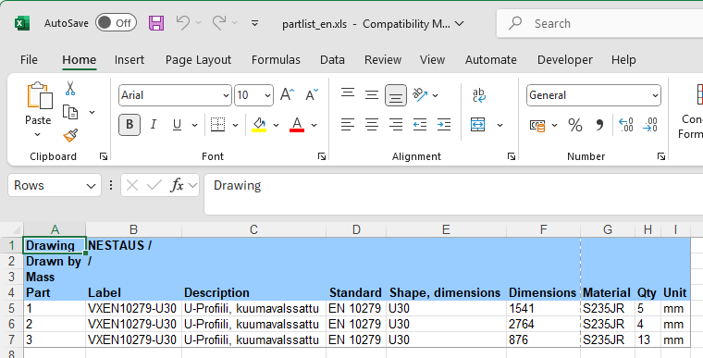Click the Save icon in title bar
Image resolution: width=703 pixels, height=358 pixels.
pyautogui.click(x=156, y=23)
